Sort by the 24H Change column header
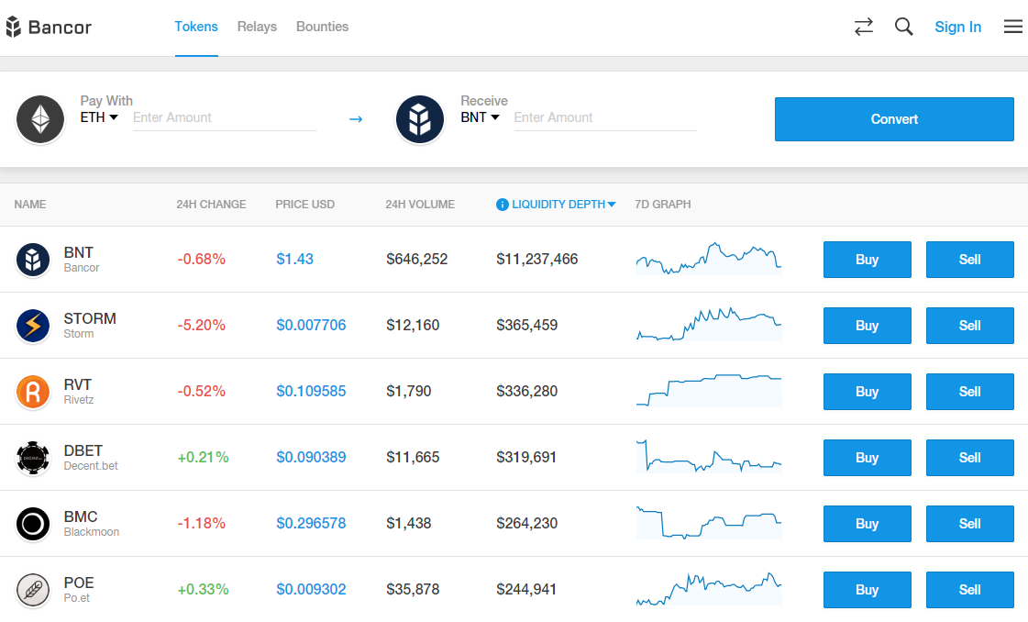Screen dimensions: 1028x622 coord(211,205)
